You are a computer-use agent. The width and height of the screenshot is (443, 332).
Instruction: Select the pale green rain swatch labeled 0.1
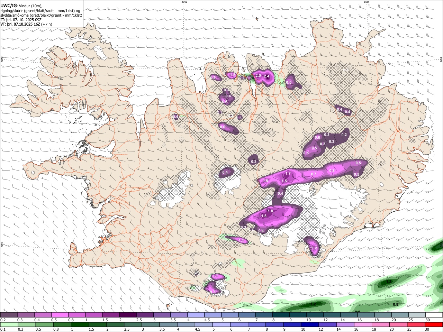pos(9,324)
